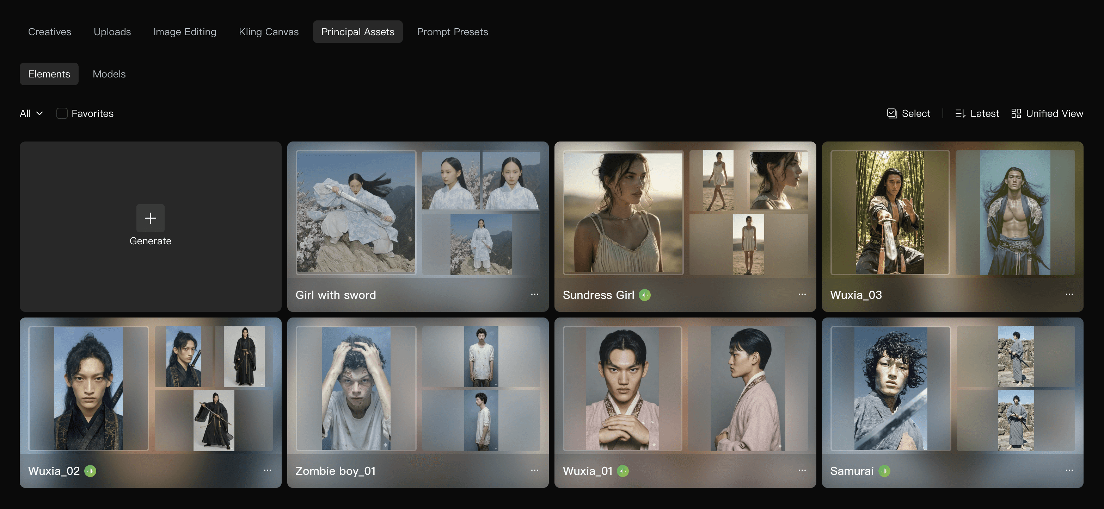This screenshot has height=509, width=1104.
Task: Select the Principal Assets tab
Action: tap(357, 32)
